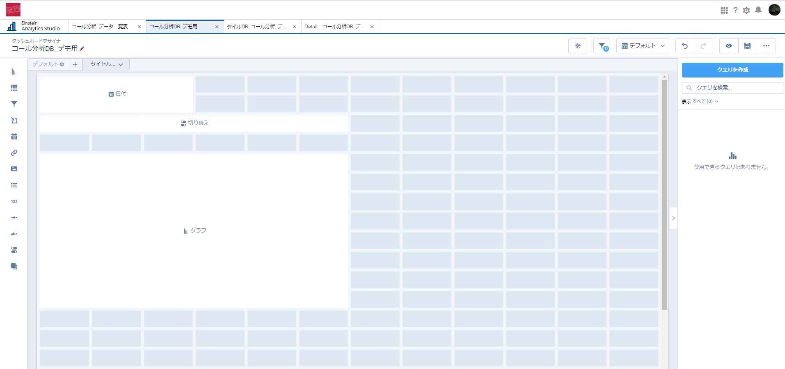Screen dimensions: 785x369
Task: Add a date widget from the sidebar
Action: coord(14,137)
